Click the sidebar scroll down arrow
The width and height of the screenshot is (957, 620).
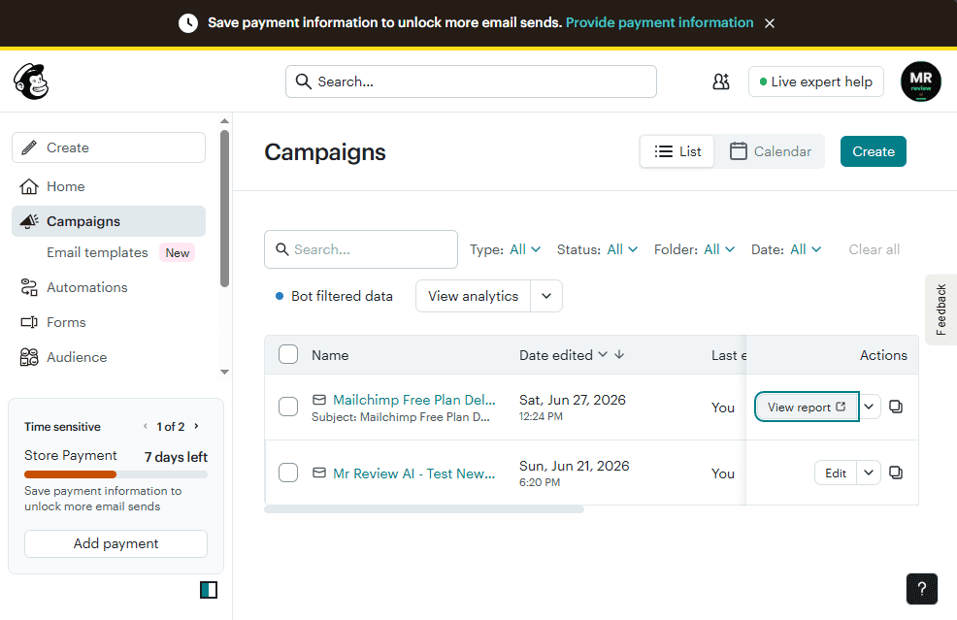(x=224, y=372)
